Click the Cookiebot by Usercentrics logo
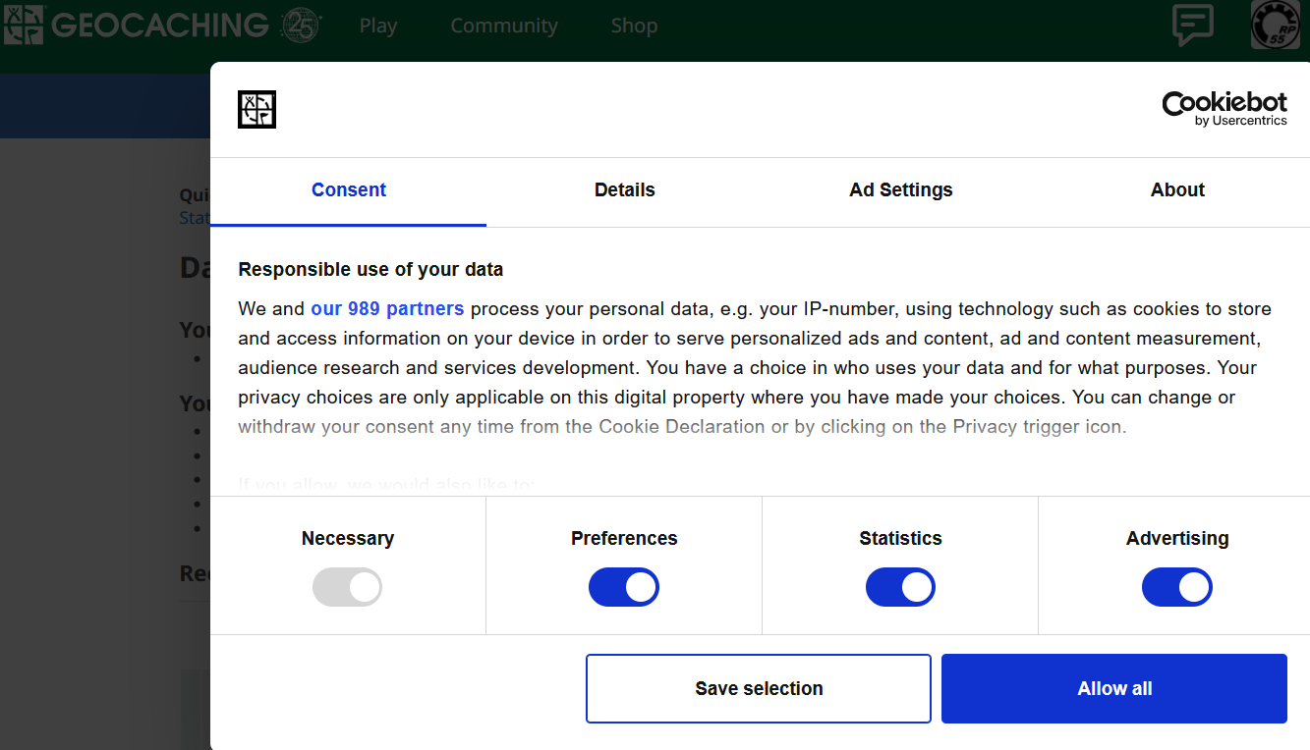 point(1224,108)
